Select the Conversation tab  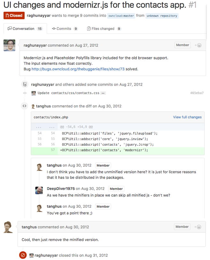[25, 29]
